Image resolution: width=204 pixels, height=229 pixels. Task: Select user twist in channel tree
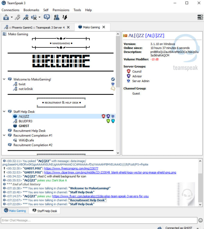[22, 84]
